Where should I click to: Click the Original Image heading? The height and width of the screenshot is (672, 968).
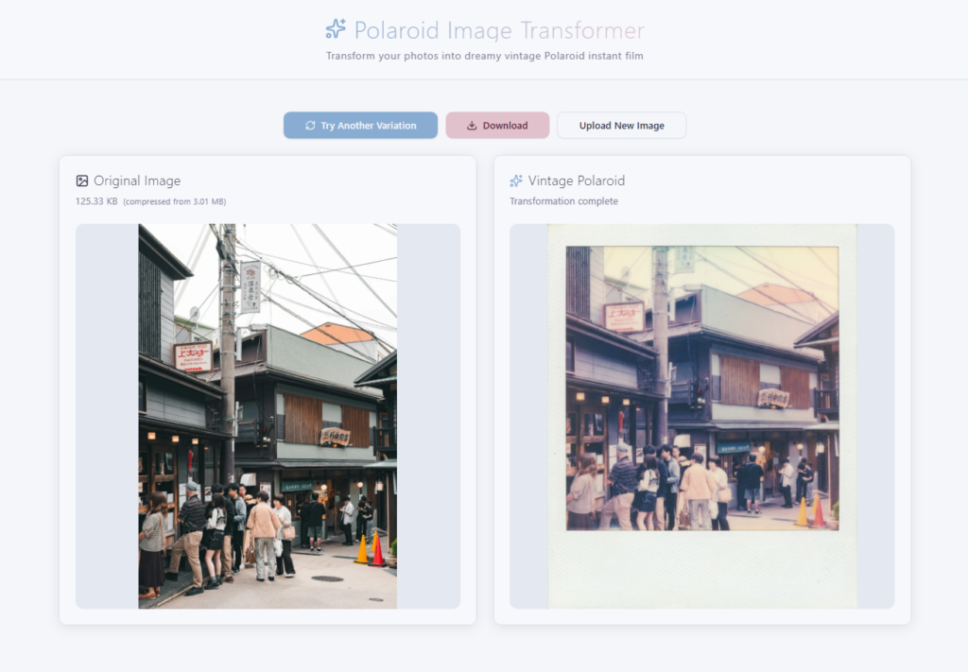point(137,181)
